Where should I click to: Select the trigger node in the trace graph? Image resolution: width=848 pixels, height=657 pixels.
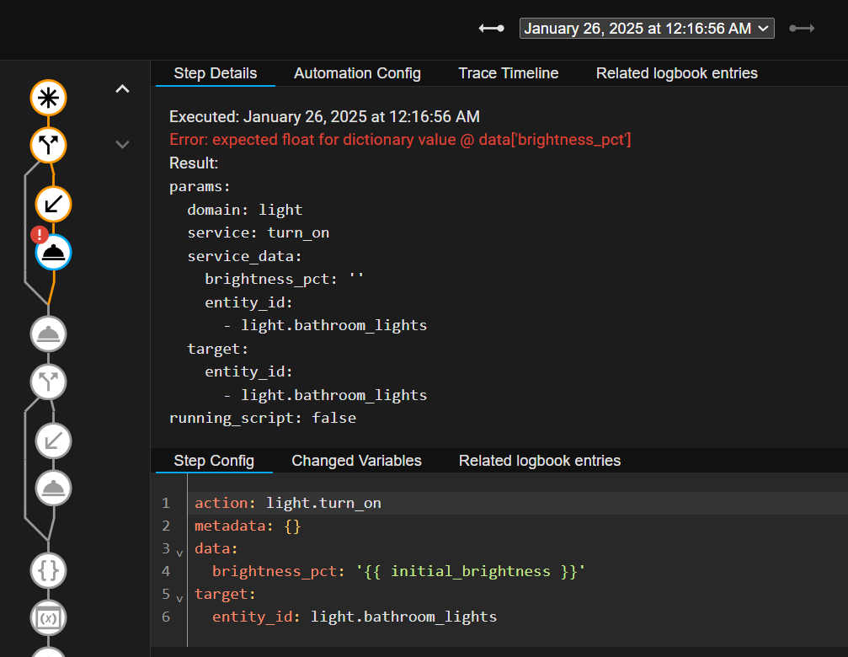(48, 98)
